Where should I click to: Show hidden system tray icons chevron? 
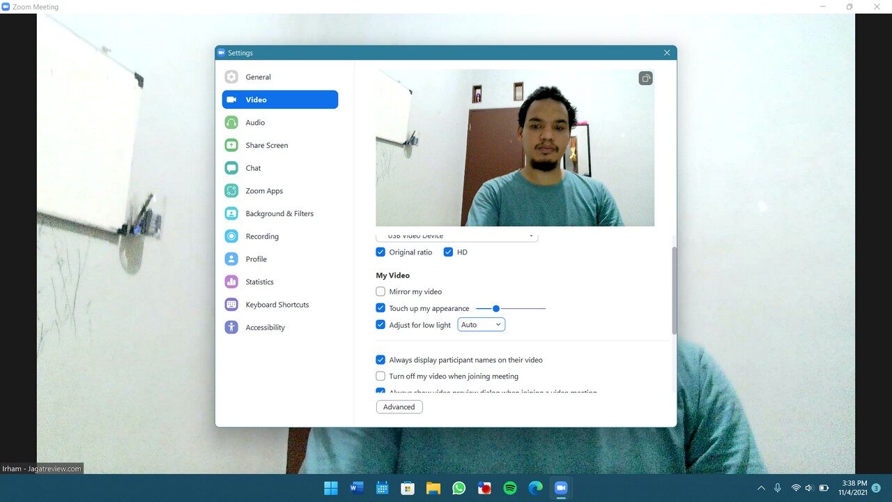click(x=760, y=488)
